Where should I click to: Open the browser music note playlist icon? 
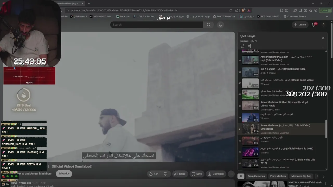(x=295, y=10)
